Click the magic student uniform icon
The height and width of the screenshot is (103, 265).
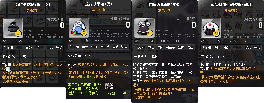click(x=211, y=28)
